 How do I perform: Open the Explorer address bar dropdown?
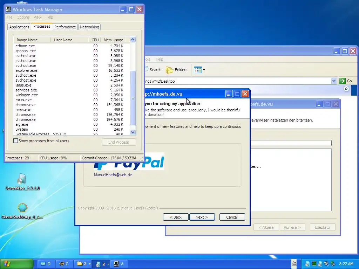click(334, 81)
